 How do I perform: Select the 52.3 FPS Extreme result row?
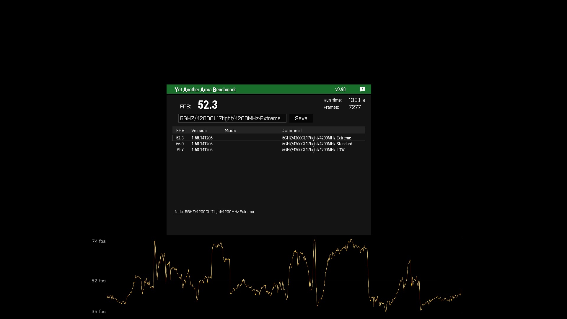click(x=268, y=138)
